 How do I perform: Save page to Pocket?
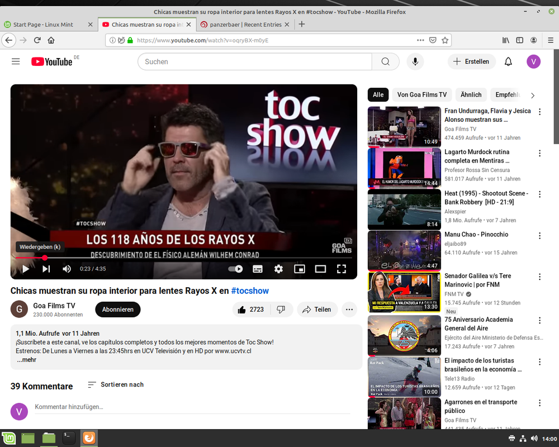(433, 40)
